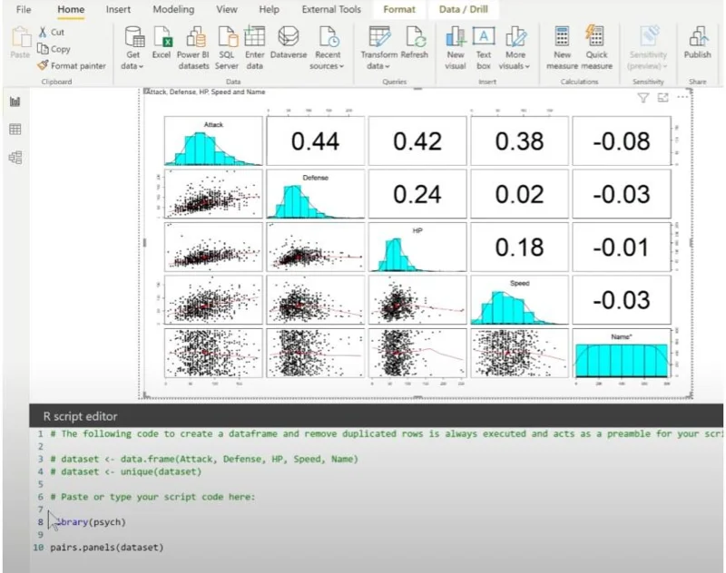Click the Defense histogram panel
Screen dimensions: 726x573
[315, 194]
